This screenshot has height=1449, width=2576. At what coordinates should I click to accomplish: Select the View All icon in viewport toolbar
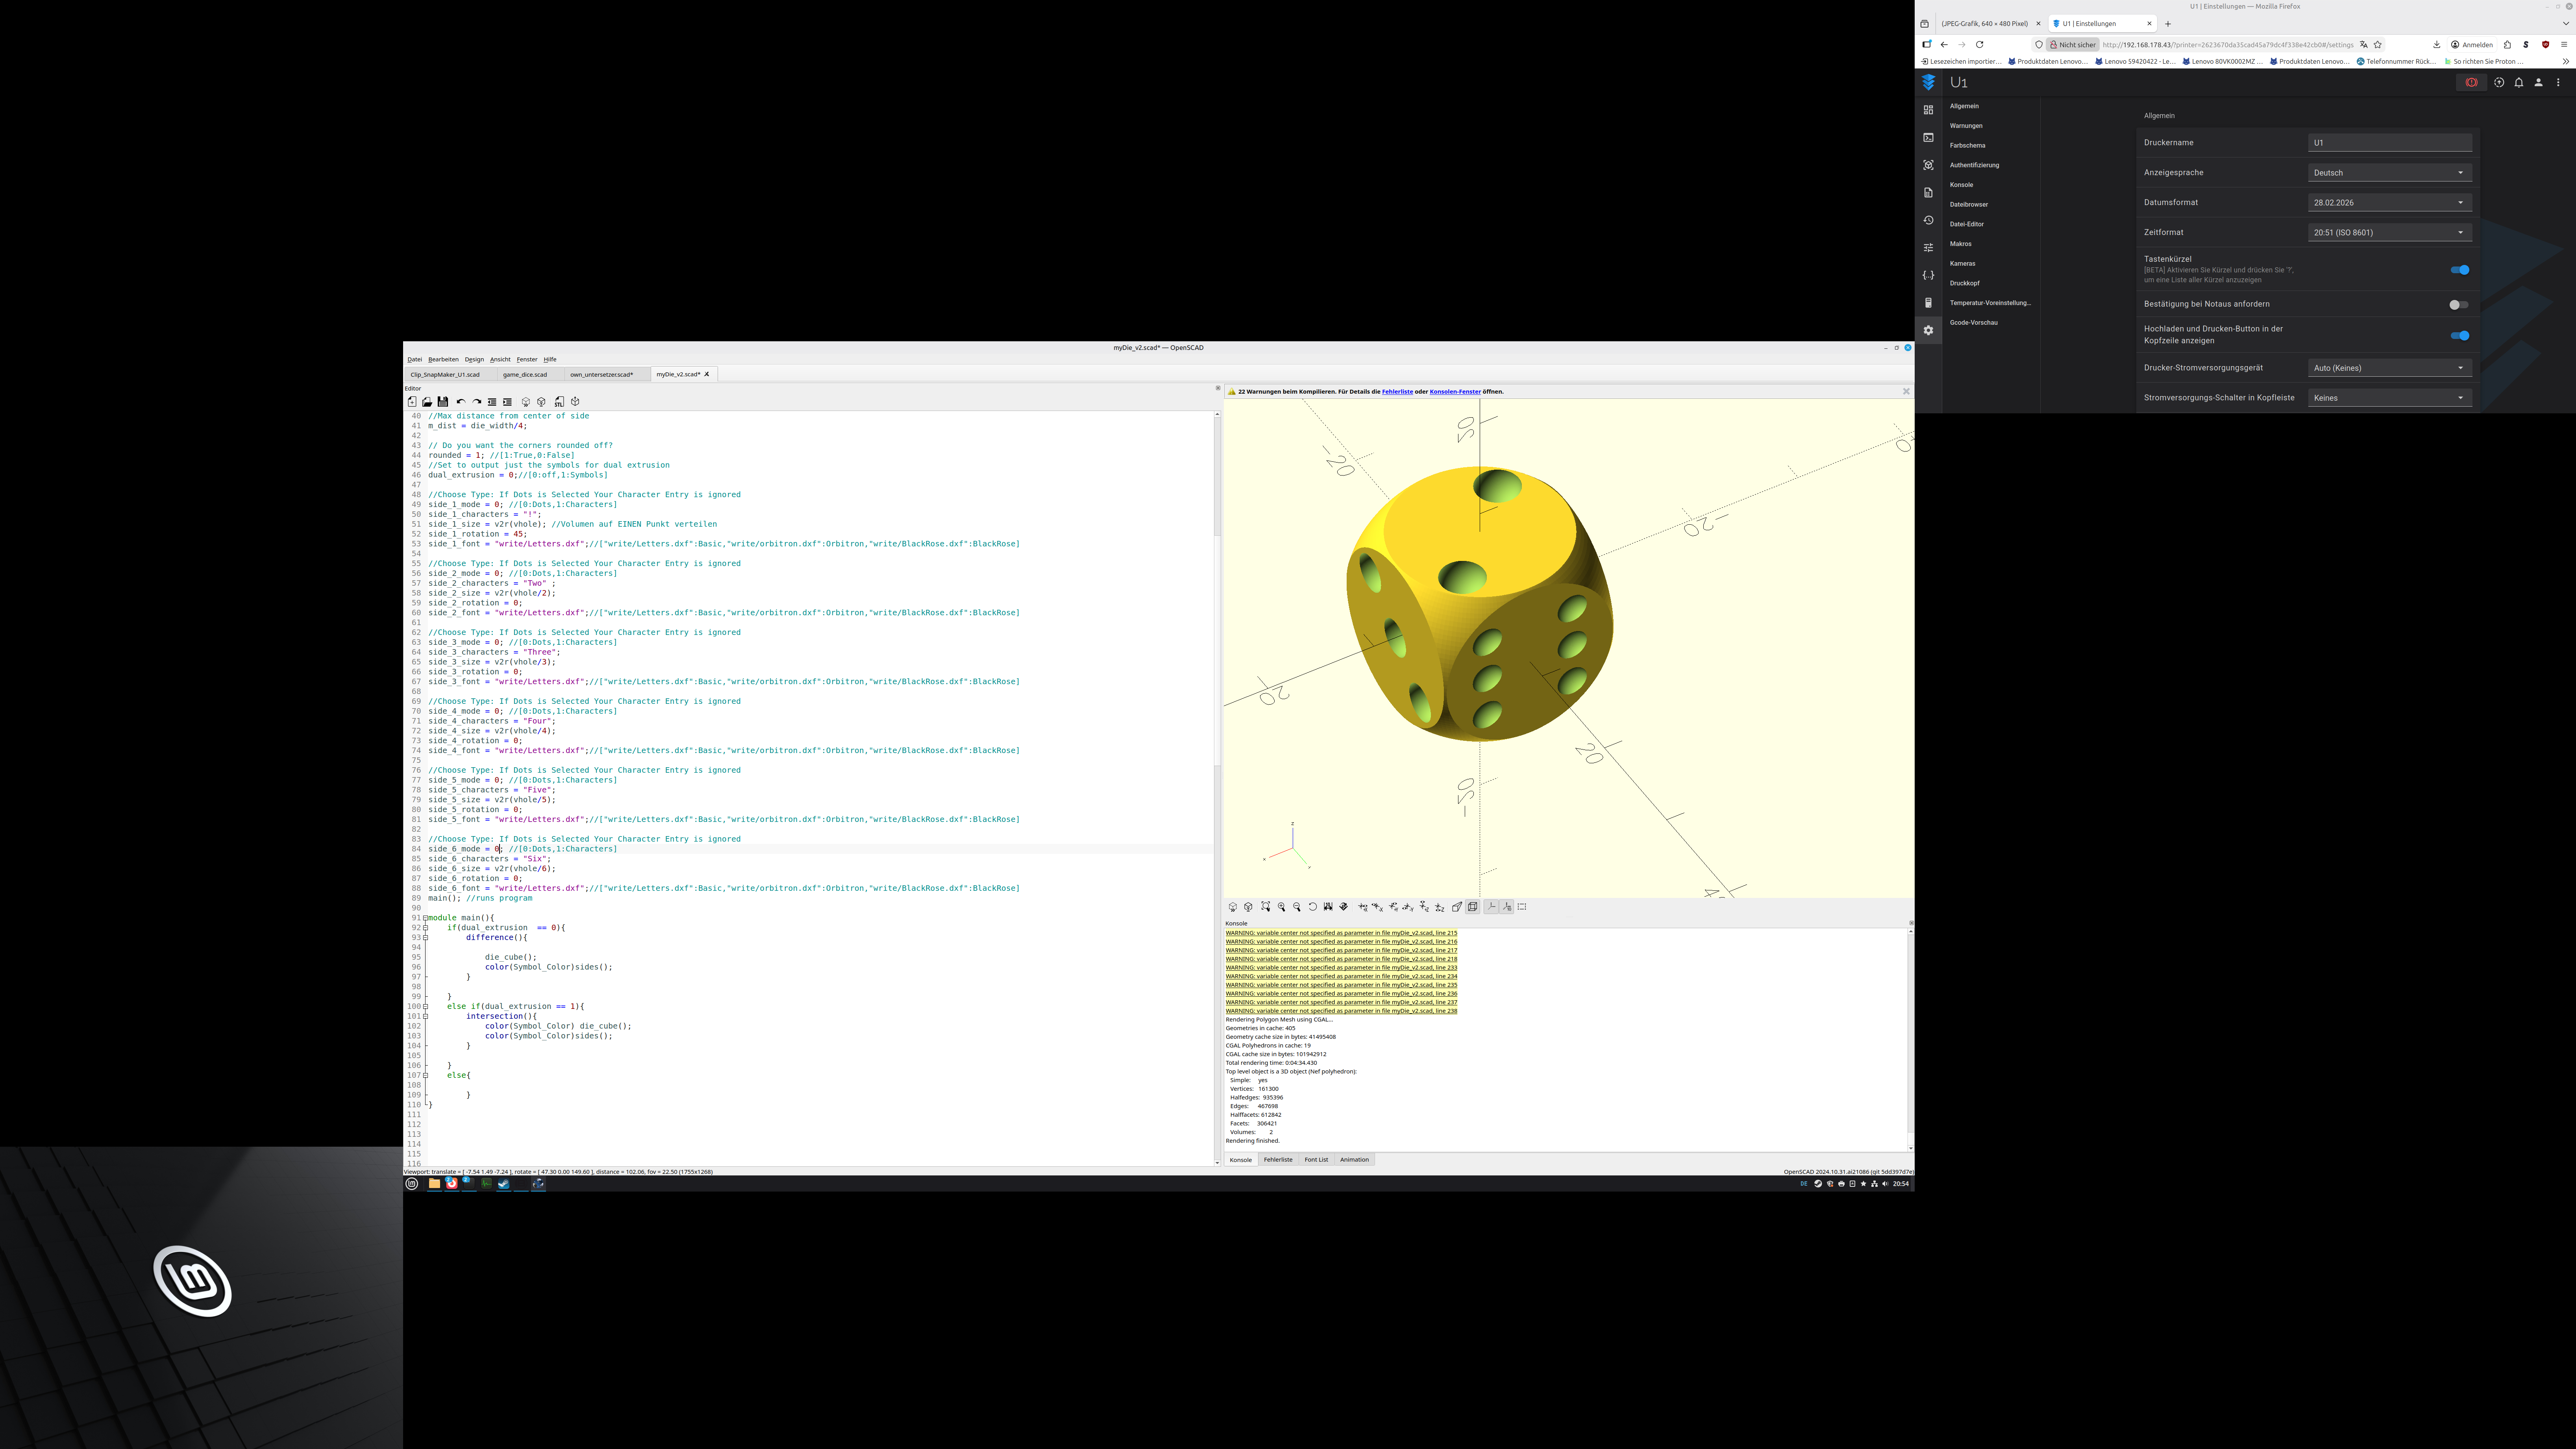[1266, 907]
